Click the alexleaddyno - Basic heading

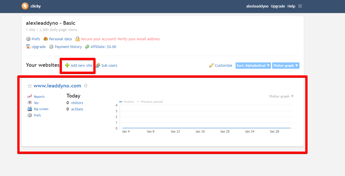pos(51,23)
